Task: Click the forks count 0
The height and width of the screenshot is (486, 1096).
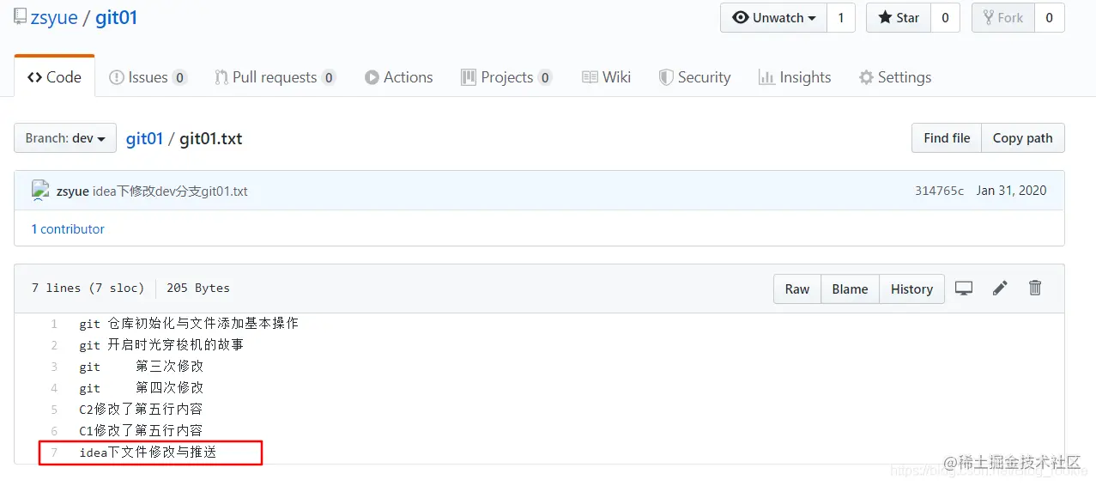Action: (1049, 18)
